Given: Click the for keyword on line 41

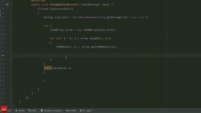Looking at the screenshot, I should [52, 38].
